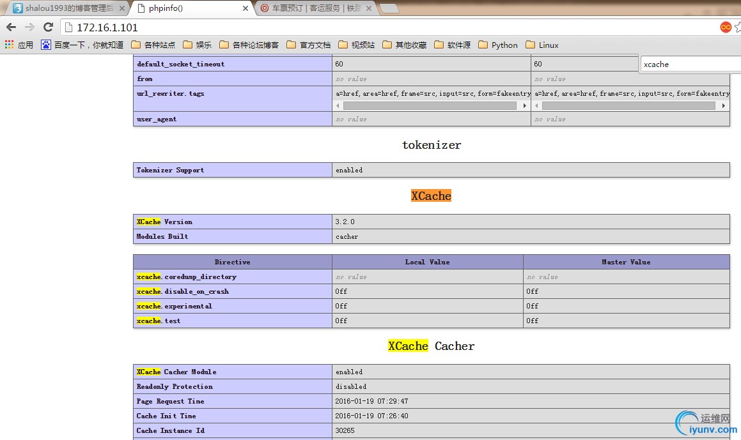Click the Readonly Protection value disabled
The height and width of the screenshot is (440, 741).
(x=351, y=386)
